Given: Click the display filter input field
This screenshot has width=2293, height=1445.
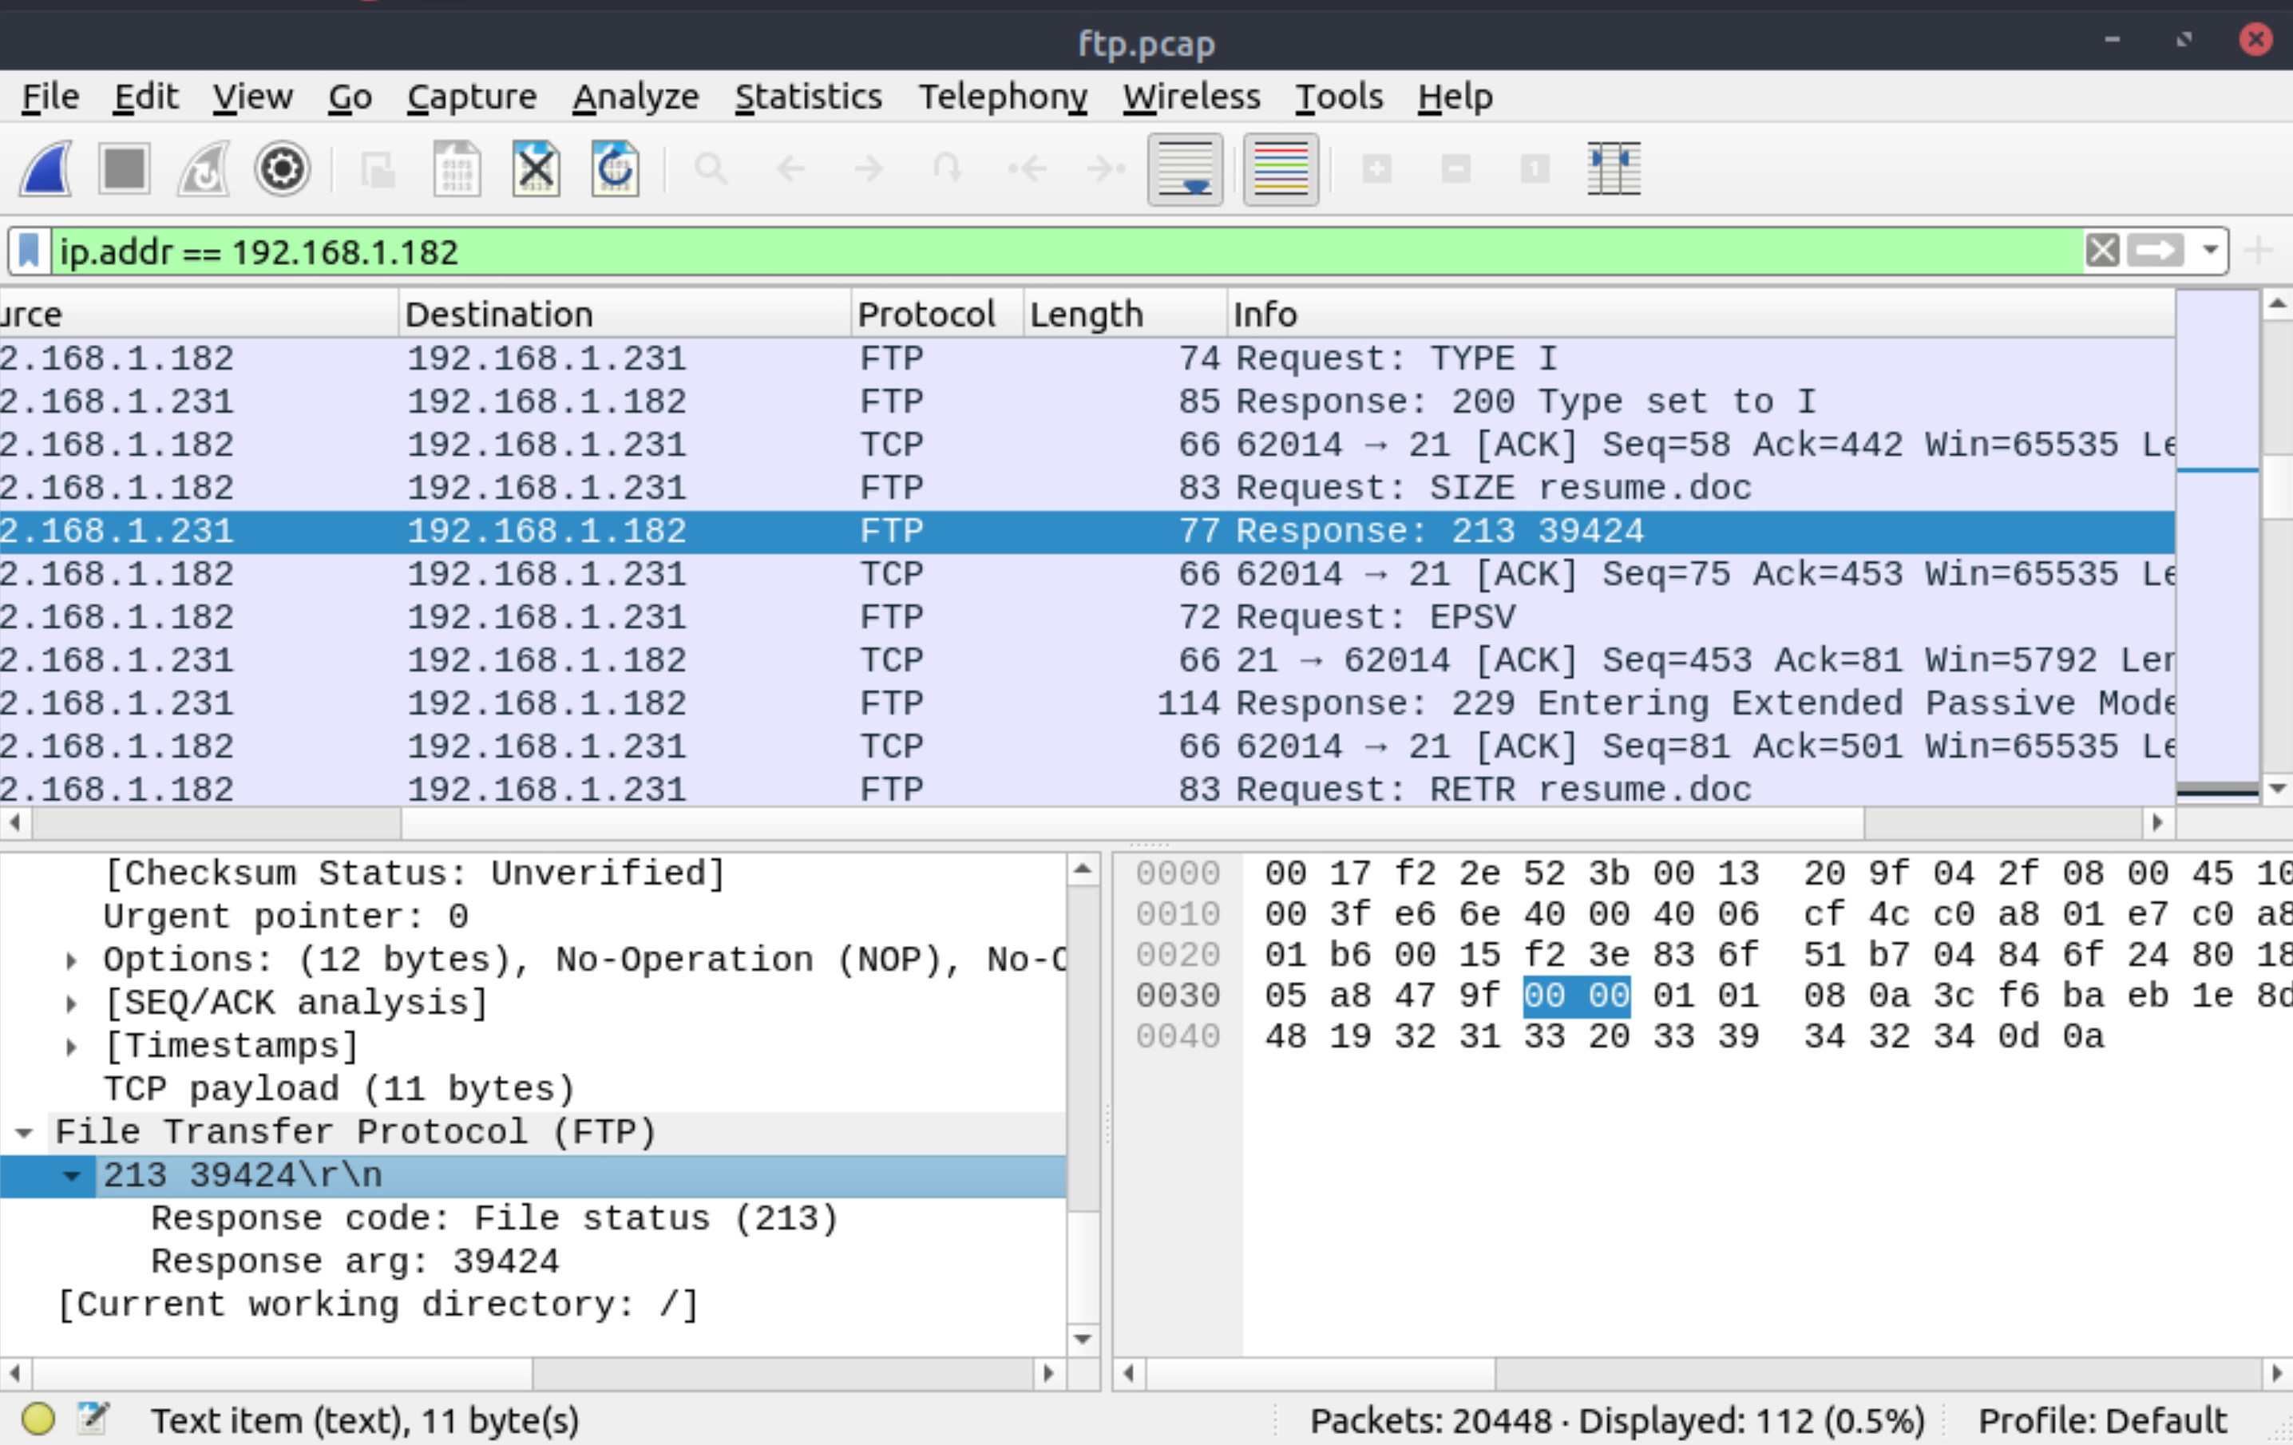Looking at the screenshot, I should point(1067,251).
